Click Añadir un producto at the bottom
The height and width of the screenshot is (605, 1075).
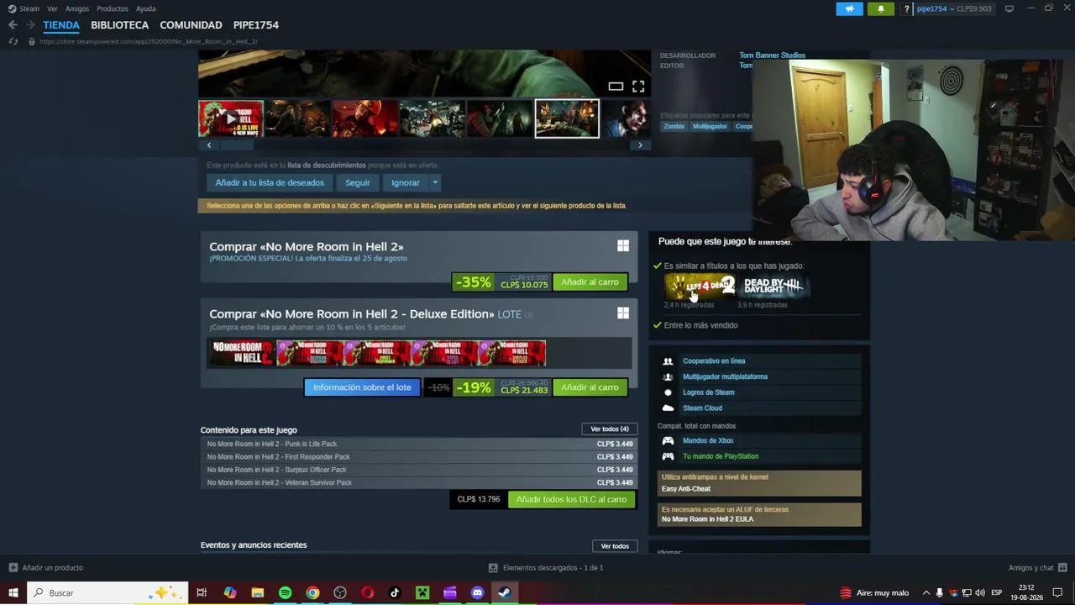45,568
